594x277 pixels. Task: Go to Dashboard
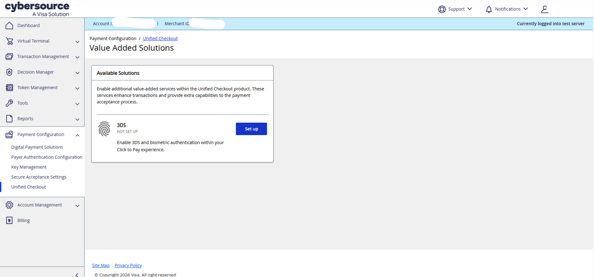[x=29, y=26]
